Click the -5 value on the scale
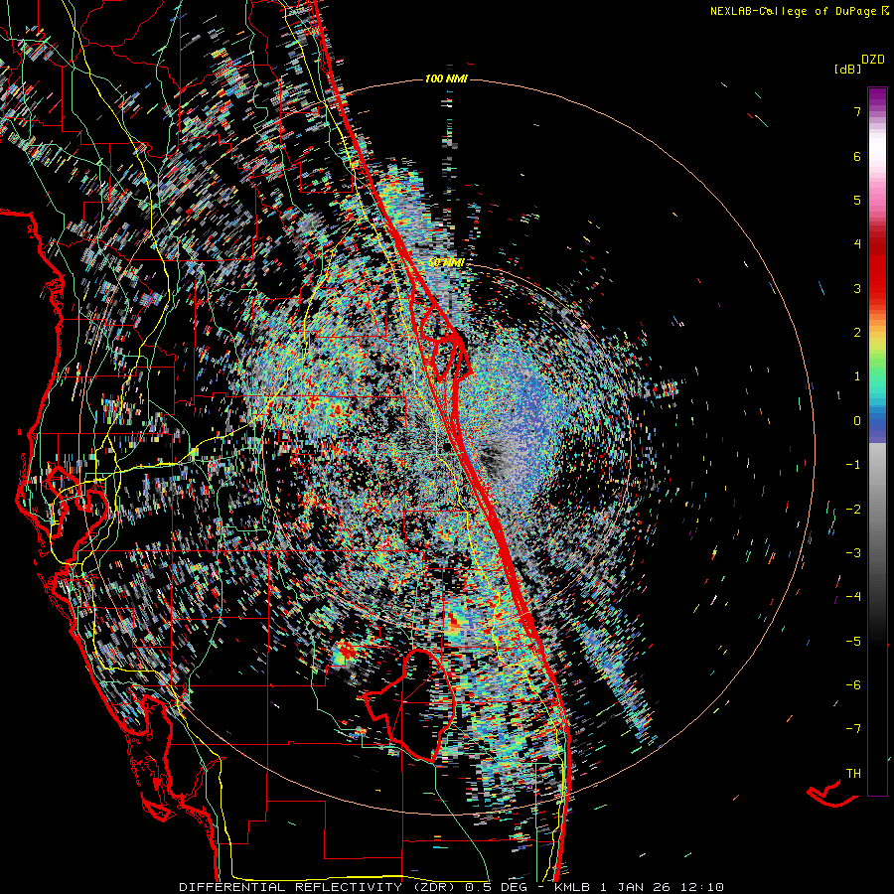The image size is (894, 894). [853, 642]
